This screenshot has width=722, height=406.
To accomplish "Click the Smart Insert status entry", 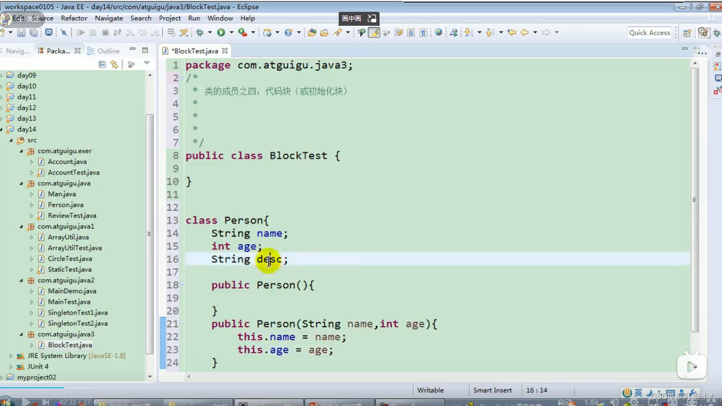I will (x=492, y=390).
